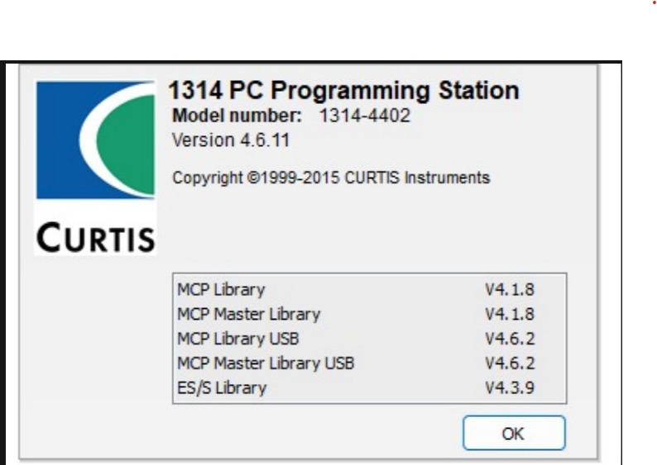This screenshot has height=465, width=657.
Task: Select the ES/S Library name
Action: pyautogui.click(x=222, y=387)
